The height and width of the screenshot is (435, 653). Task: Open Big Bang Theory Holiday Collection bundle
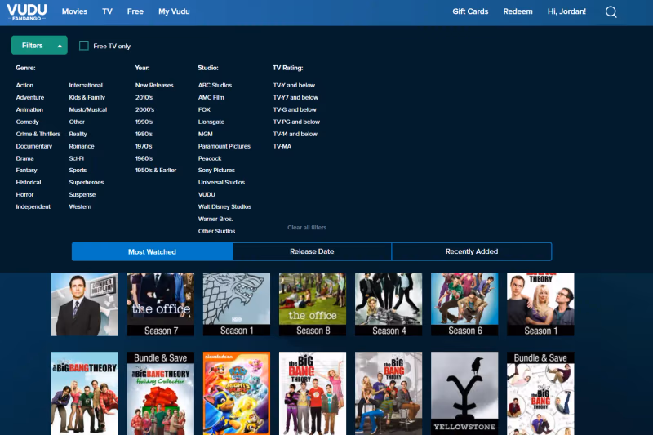tap(161, 393)
